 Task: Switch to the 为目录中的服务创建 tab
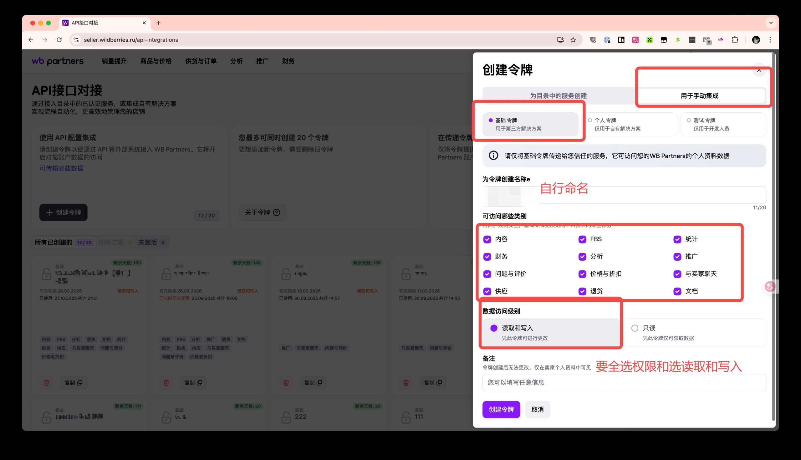558,96
